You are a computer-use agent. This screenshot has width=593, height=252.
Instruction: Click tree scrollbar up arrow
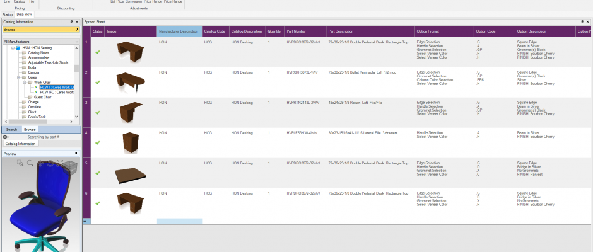77,48
